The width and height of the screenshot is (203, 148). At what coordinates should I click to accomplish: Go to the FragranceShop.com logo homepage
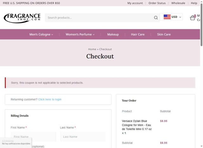[22, 18]
